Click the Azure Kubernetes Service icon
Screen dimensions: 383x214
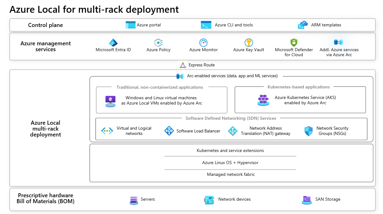click(263, 100)
